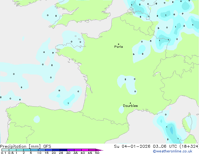Select the blue legend swatch between 15 and 20

click(49, 150)
